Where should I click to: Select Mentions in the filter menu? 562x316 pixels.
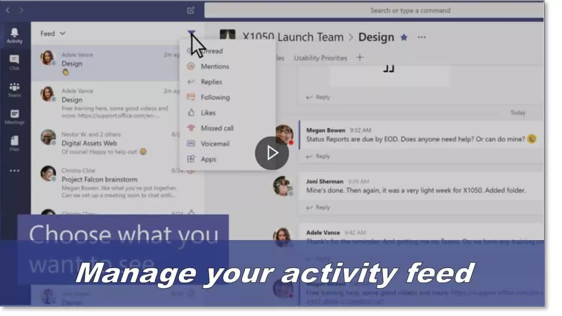click(215, 66)
